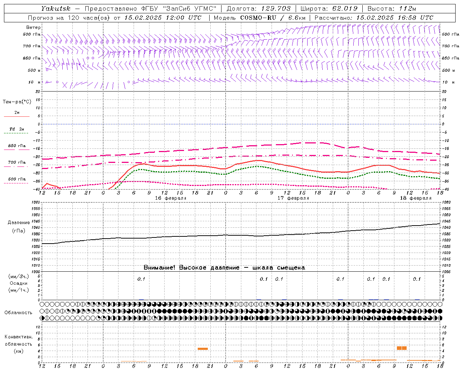Viewport: 461px width, 369px height.
Task: Click the orange convective cloud bar on 16 февраля evening
Action: coord(203,349)
